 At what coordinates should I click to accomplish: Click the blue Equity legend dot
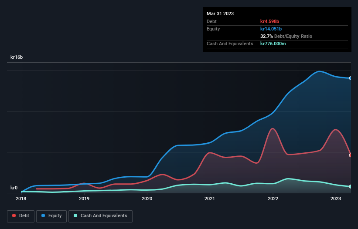(43, 216)
